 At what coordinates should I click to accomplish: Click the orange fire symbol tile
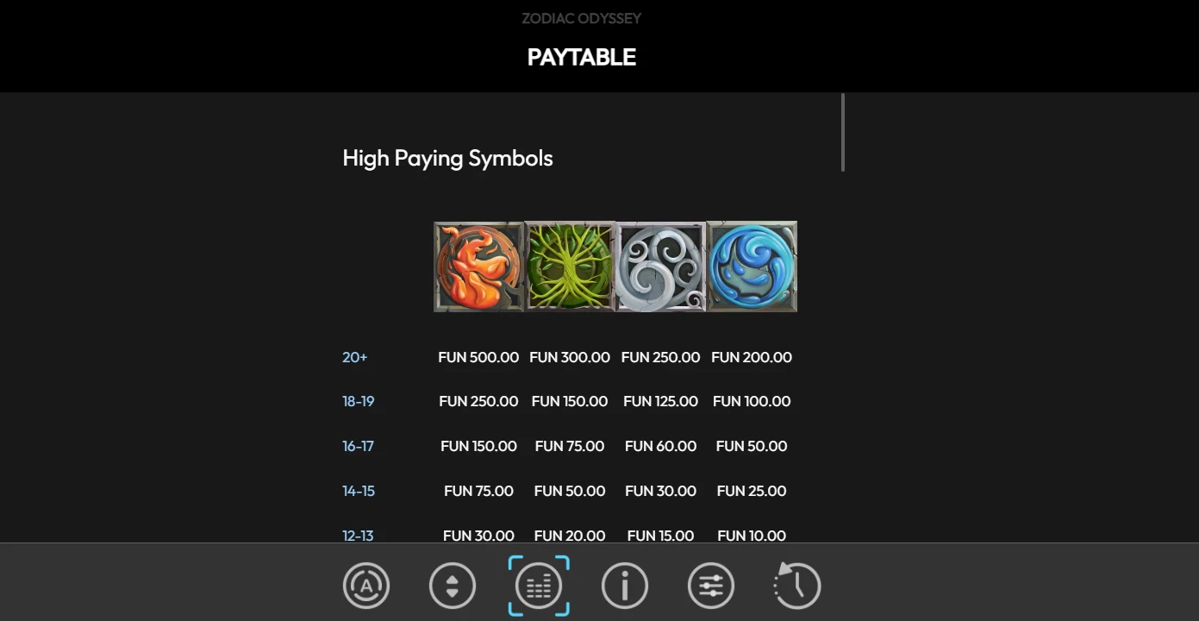tap(478, 267)
